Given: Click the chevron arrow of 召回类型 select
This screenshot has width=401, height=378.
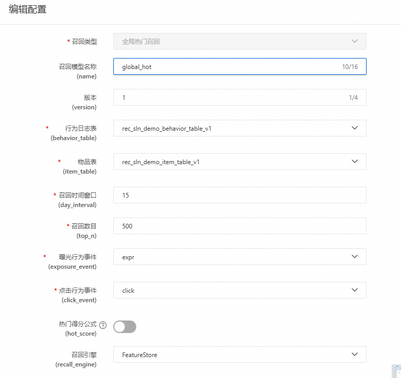Looking at the screenshot, I should click(355, 41).
